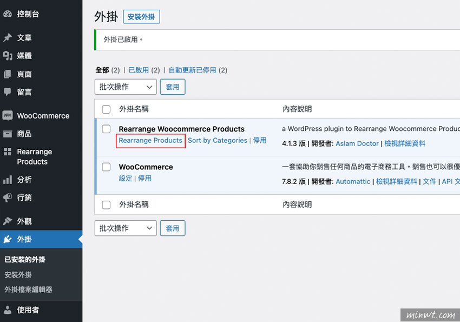The width and height of the screenshot is (460, 322).
Task: Click the Rearrange Products grid icon
Action: (8, 152)
